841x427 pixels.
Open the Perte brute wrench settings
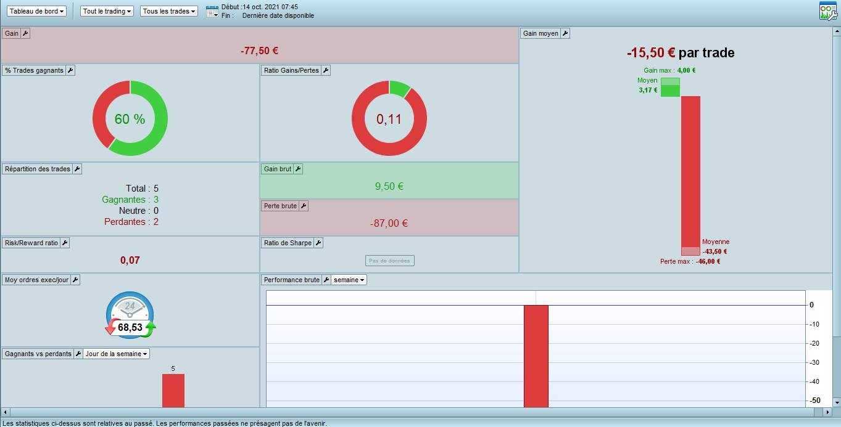[x=304, y=206]
